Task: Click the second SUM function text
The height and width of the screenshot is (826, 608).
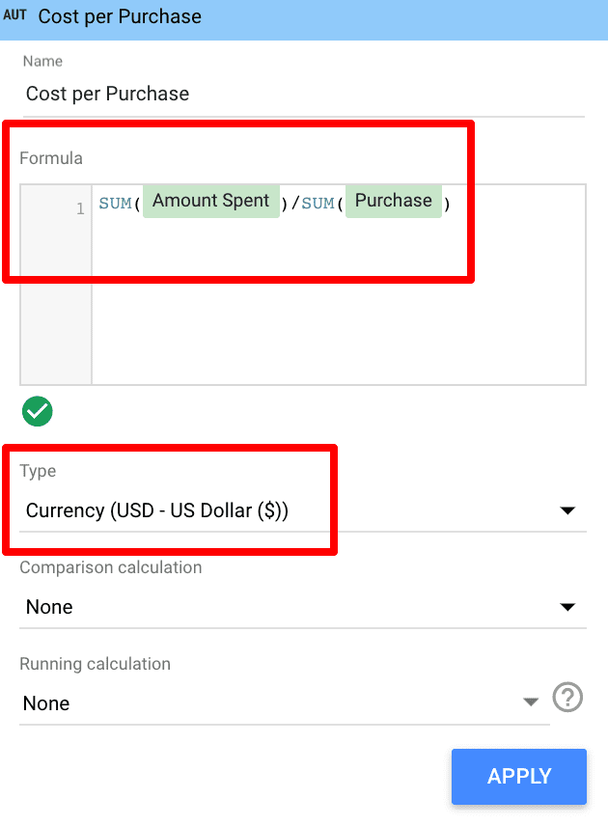Action: coord(318,204)
